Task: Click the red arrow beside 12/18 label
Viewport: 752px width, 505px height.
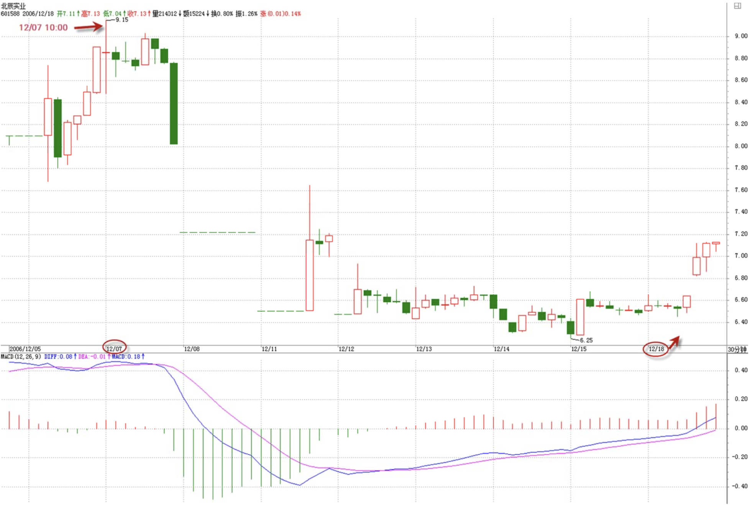Action: (674, 341)
